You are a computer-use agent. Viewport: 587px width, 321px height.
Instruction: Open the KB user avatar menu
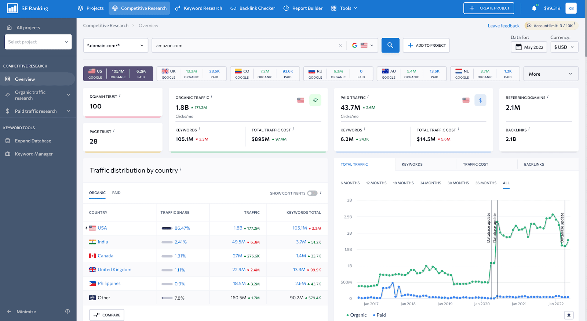tap(571, 8)
